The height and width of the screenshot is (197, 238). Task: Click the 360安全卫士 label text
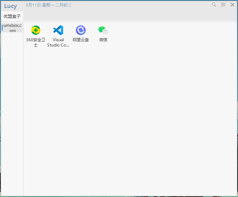36,42
